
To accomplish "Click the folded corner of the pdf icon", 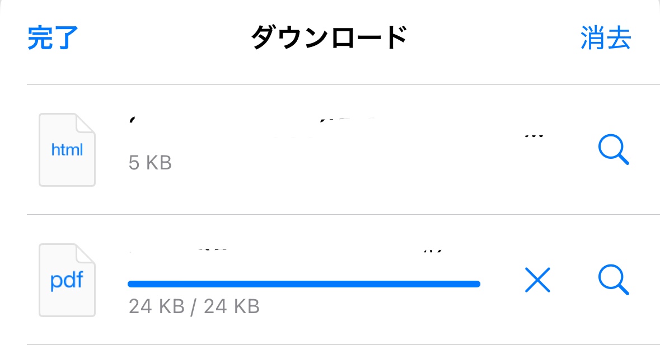I will coord(86,253).
